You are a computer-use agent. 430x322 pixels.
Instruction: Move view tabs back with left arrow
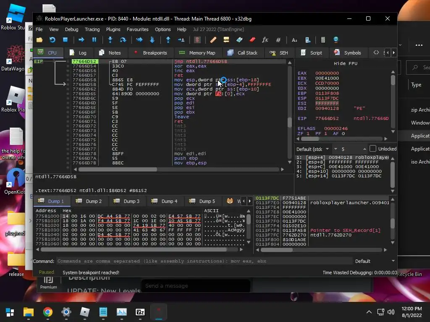(x=388, y=52)
